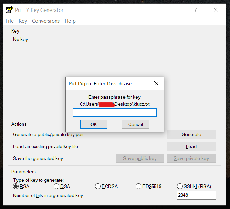Choose the ECDSA key type

pyautogui.click(x=98, y=186)
